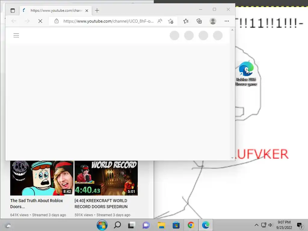Viewport: 308px width, 231px height.
Task: Switch to Edge on taskbar
Action: pos(206,225)
